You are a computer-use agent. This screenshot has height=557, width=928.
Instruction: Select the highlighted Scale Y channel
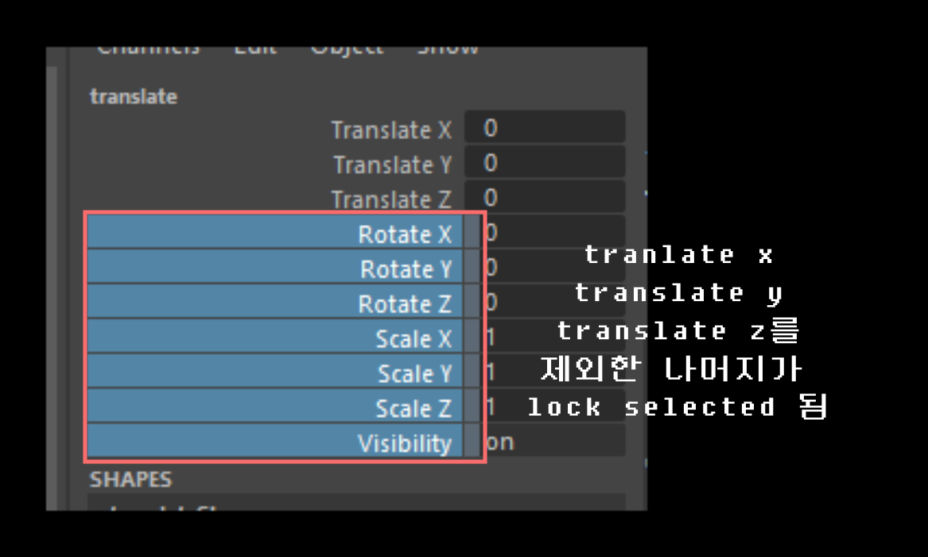(274, 371)
